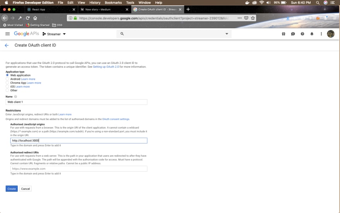Click the browser back button

(x=5, y=18)
